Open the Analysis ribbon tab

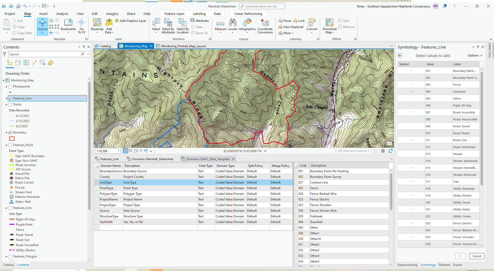(x=62, y=14)
